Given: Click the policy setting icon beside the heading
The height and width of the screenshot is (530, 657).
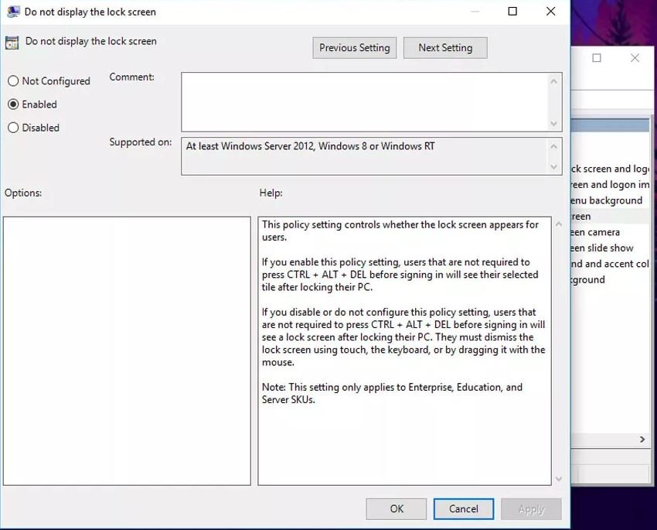Looking at the screenshot, I should pos(12,43).
